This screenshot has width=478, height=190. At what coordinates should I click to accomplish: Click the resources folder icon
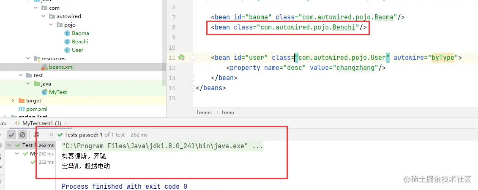37,59
